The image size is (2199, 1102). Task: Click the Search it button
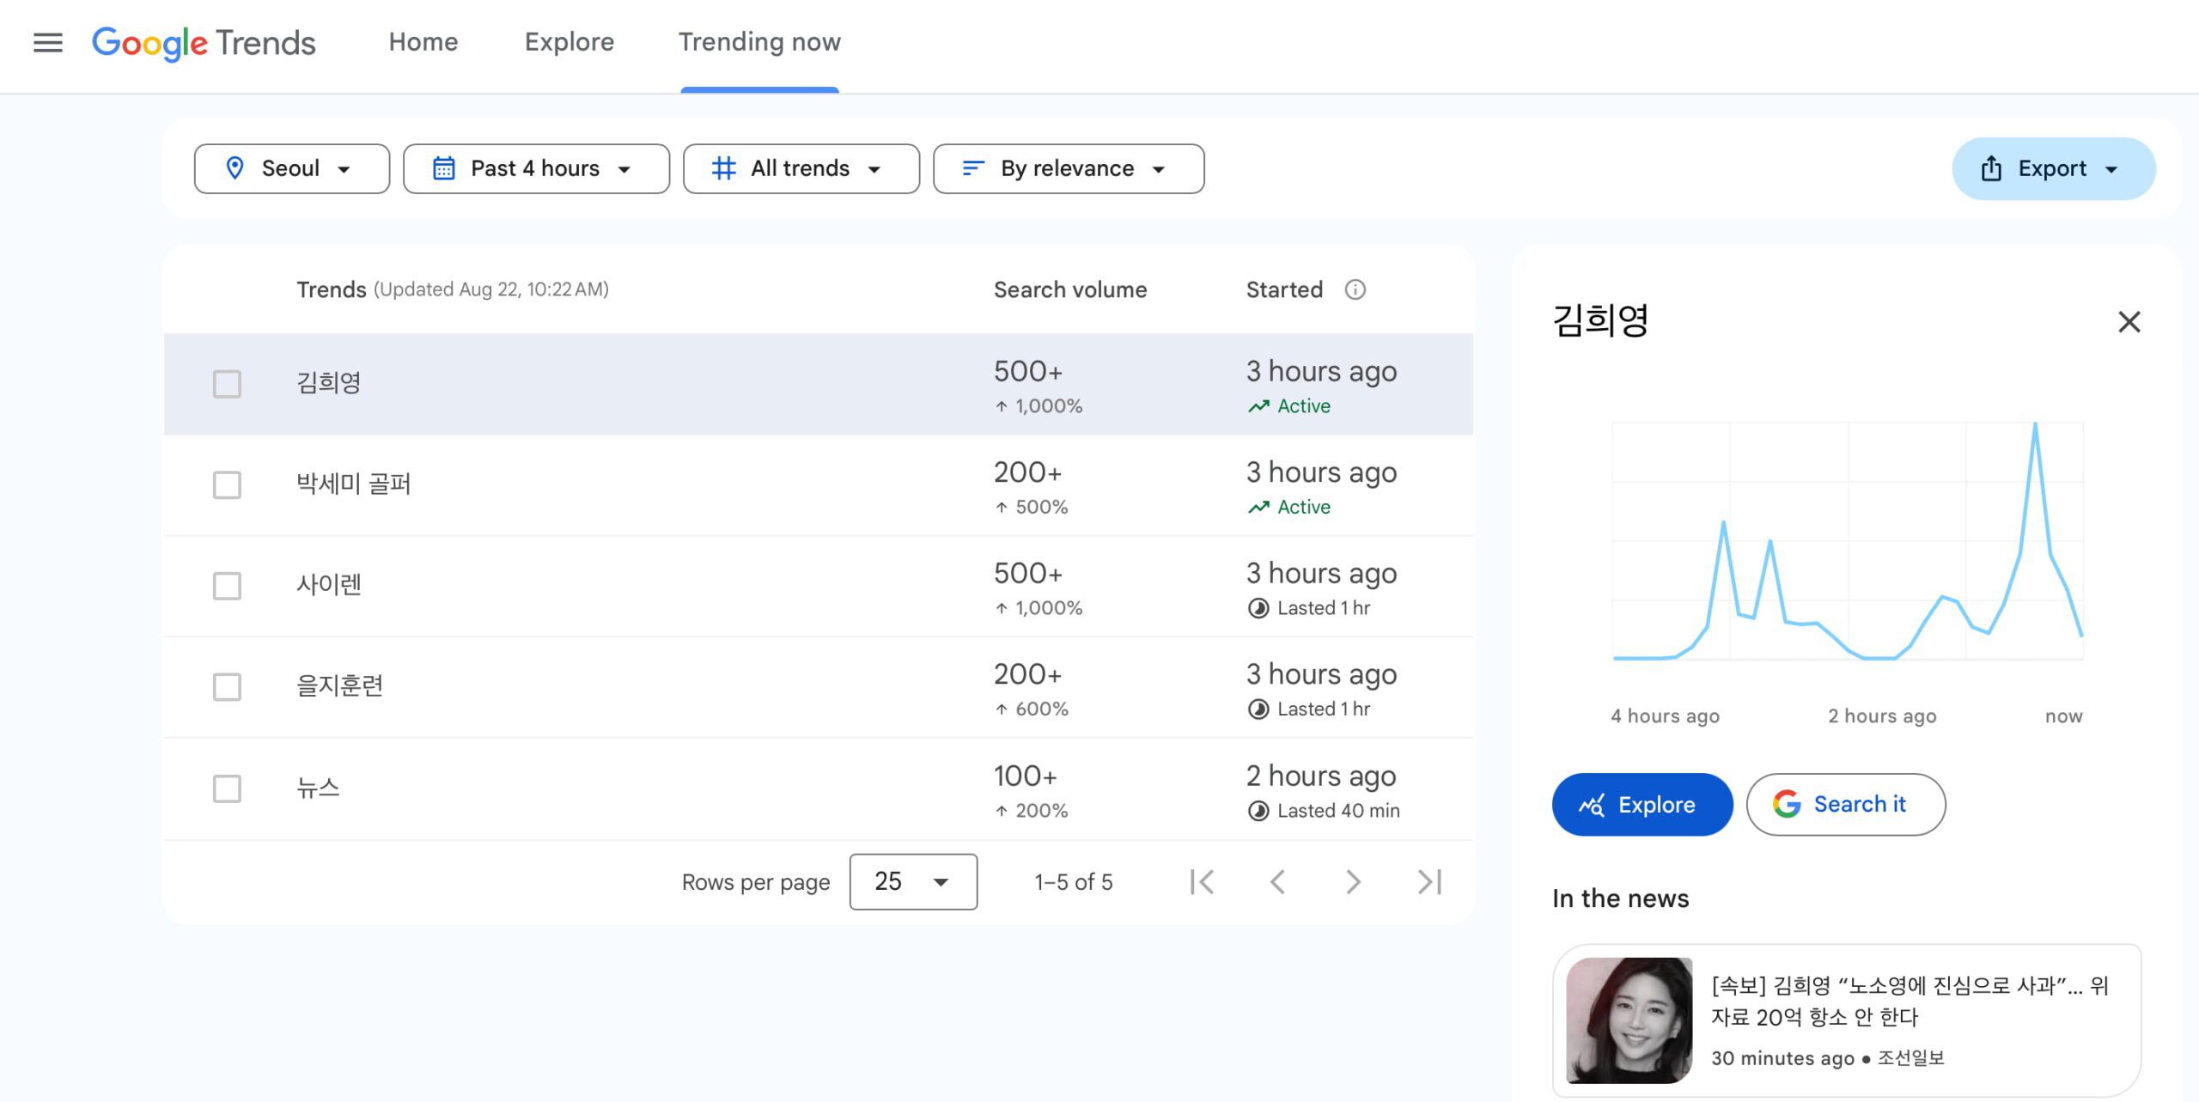[x=1845, y=805]
